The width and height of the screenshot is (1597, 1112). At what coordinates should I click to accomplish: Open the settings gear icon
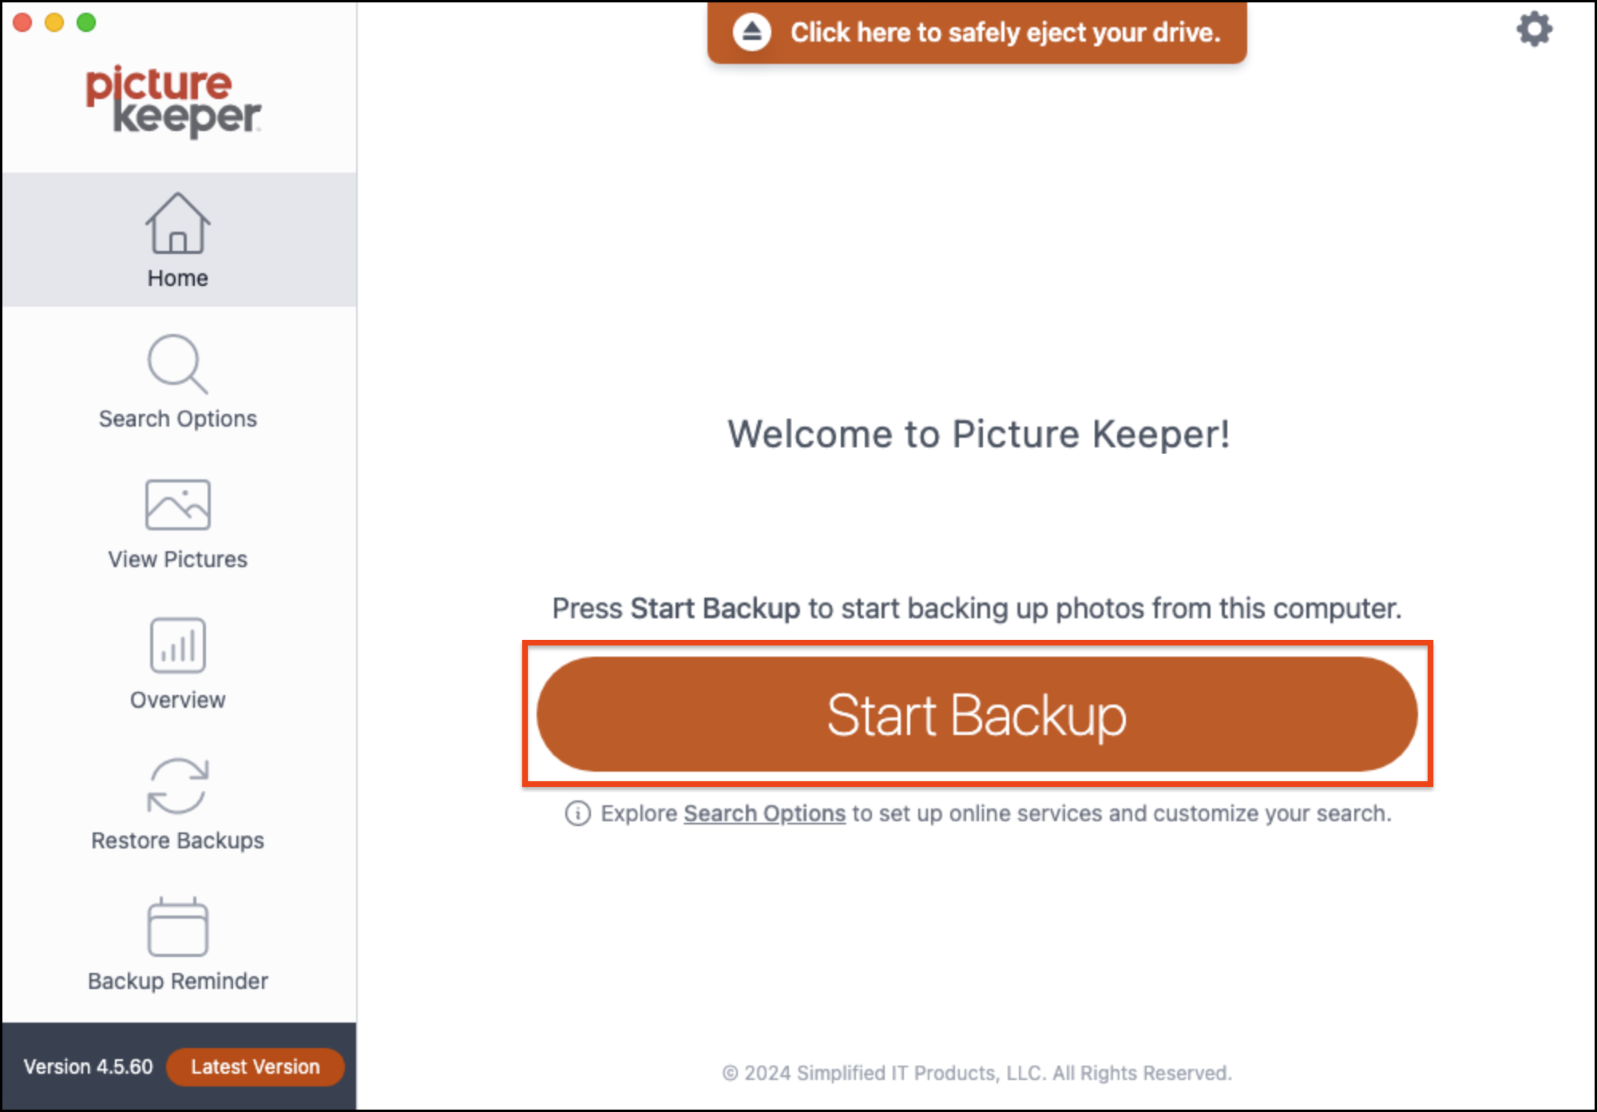pyautogui.click(x=1534, y=30)
